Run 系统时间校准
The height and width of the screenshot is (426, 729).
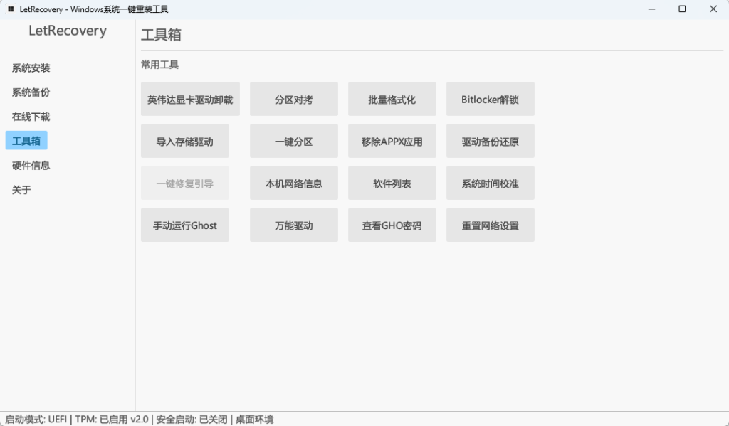(x=490, y=183)
